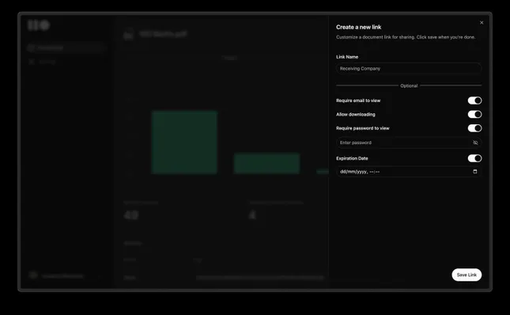
Task: Open the calendar picker icon
Action: click(x=475, y=172)
